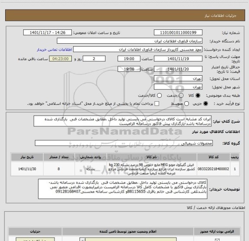The height and width of the screenshot is (241, 249).
Task: Select the کالا radio button
Action: (x=198, y=95)
